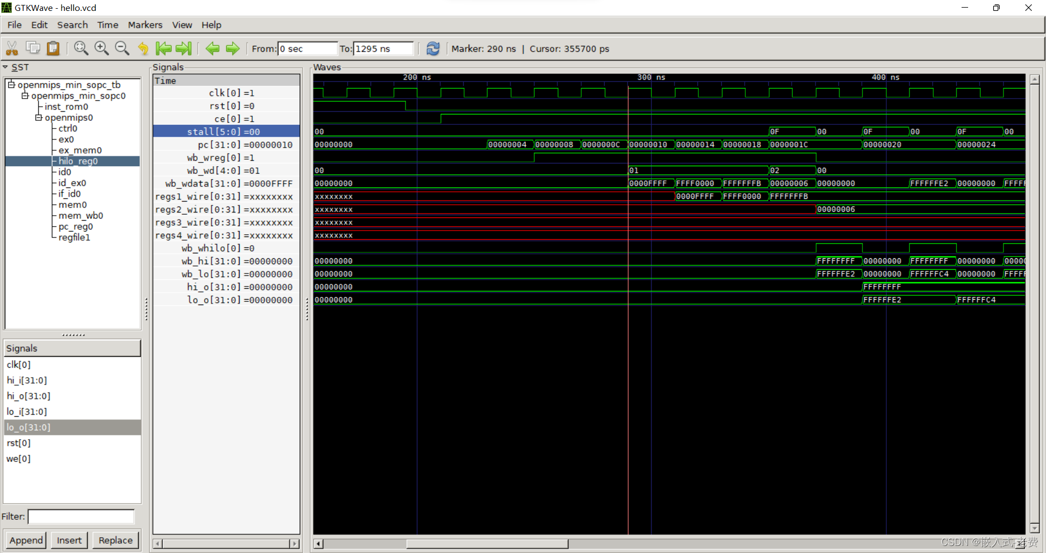1046x553 pixels.
Task: Select id0 in the SST tree
Action: [x=65, y=172]
